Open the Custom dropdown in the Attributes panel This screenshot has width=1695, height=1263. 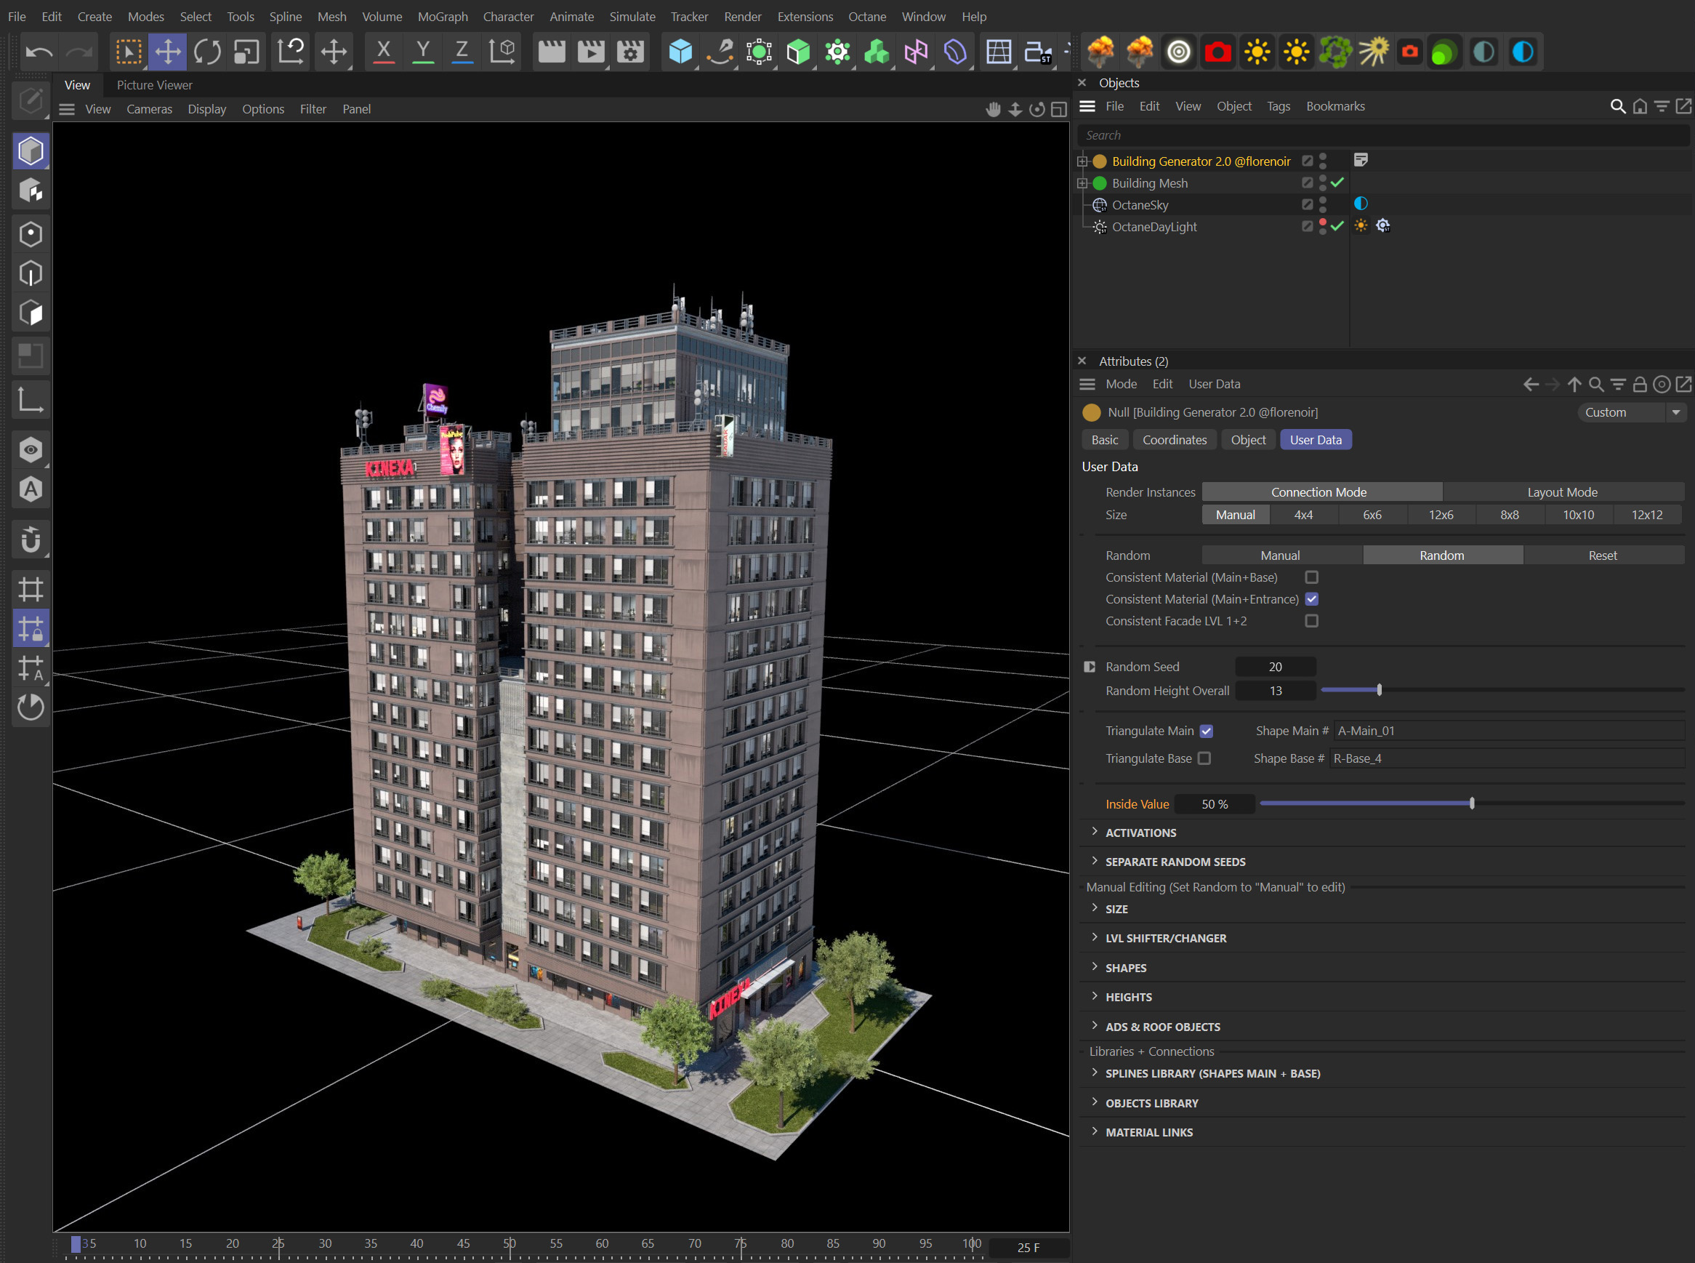pos(1632,412)
